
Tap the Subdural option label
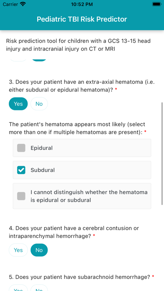click(x=43, y=170)
